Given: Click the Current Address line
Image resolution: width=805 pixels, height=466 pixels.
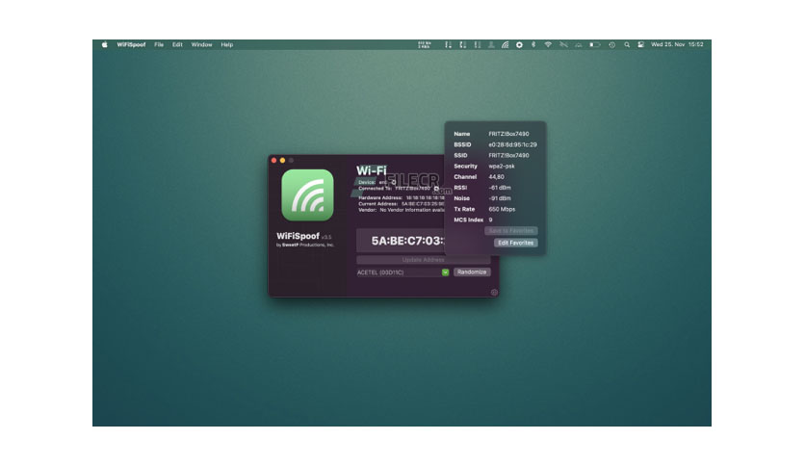Looking at the screenshot, I should 401,204.
